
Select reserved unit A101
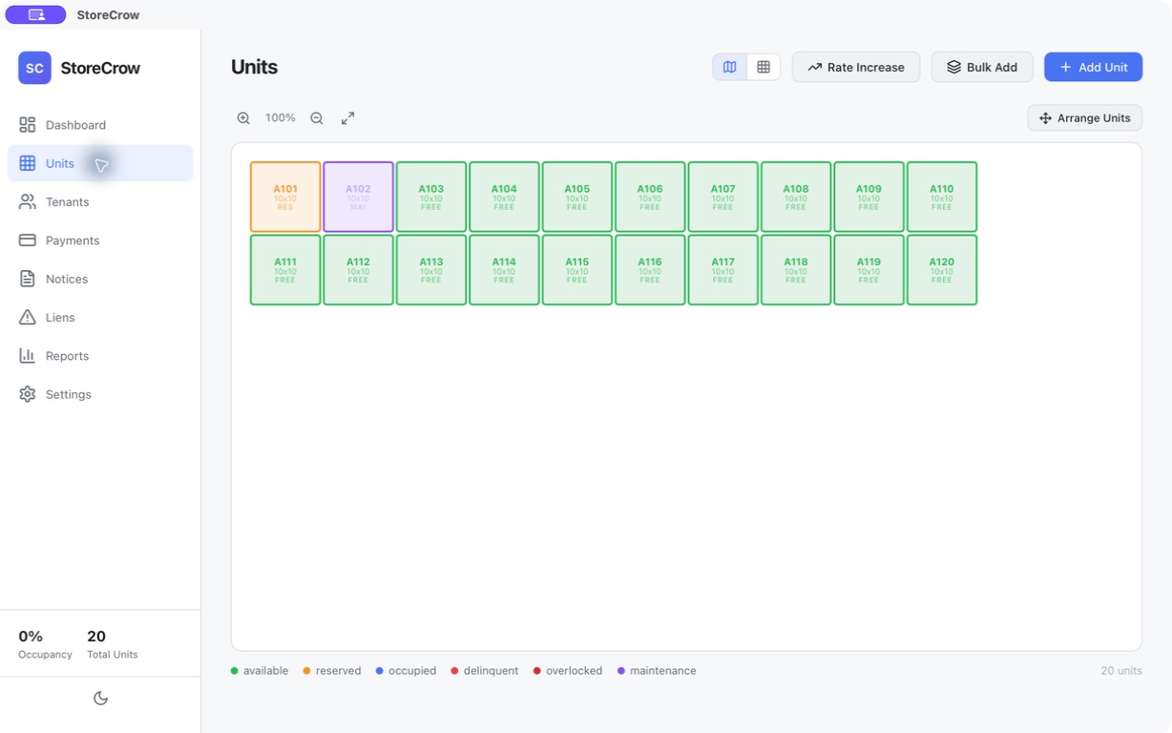pyautogui.click(x=285, y=197)
